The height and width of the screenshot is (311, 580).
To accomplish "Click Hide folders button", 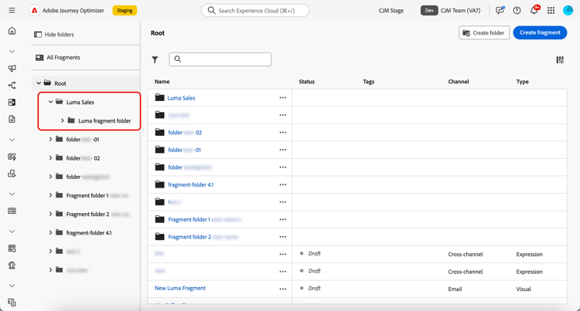I will pos(54,34).
